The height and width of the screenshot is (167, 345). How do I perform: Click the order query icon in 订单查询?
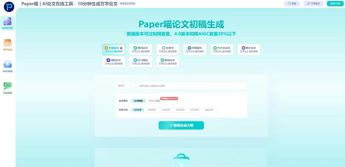[309, 3]
